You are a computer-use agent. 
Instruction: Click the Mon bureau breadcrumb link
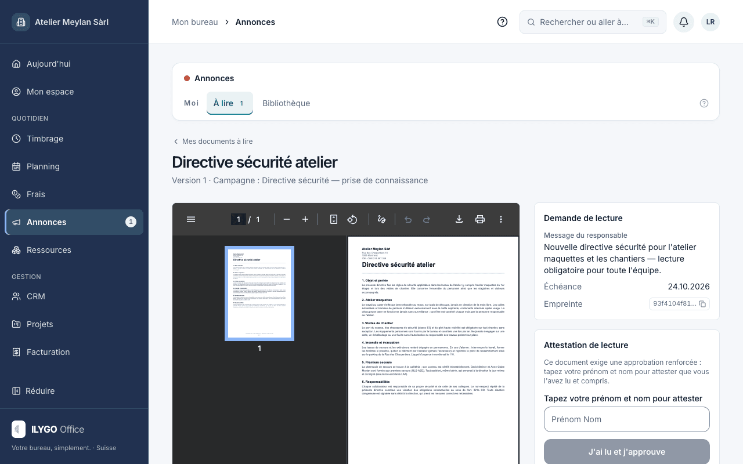(195, 22)
